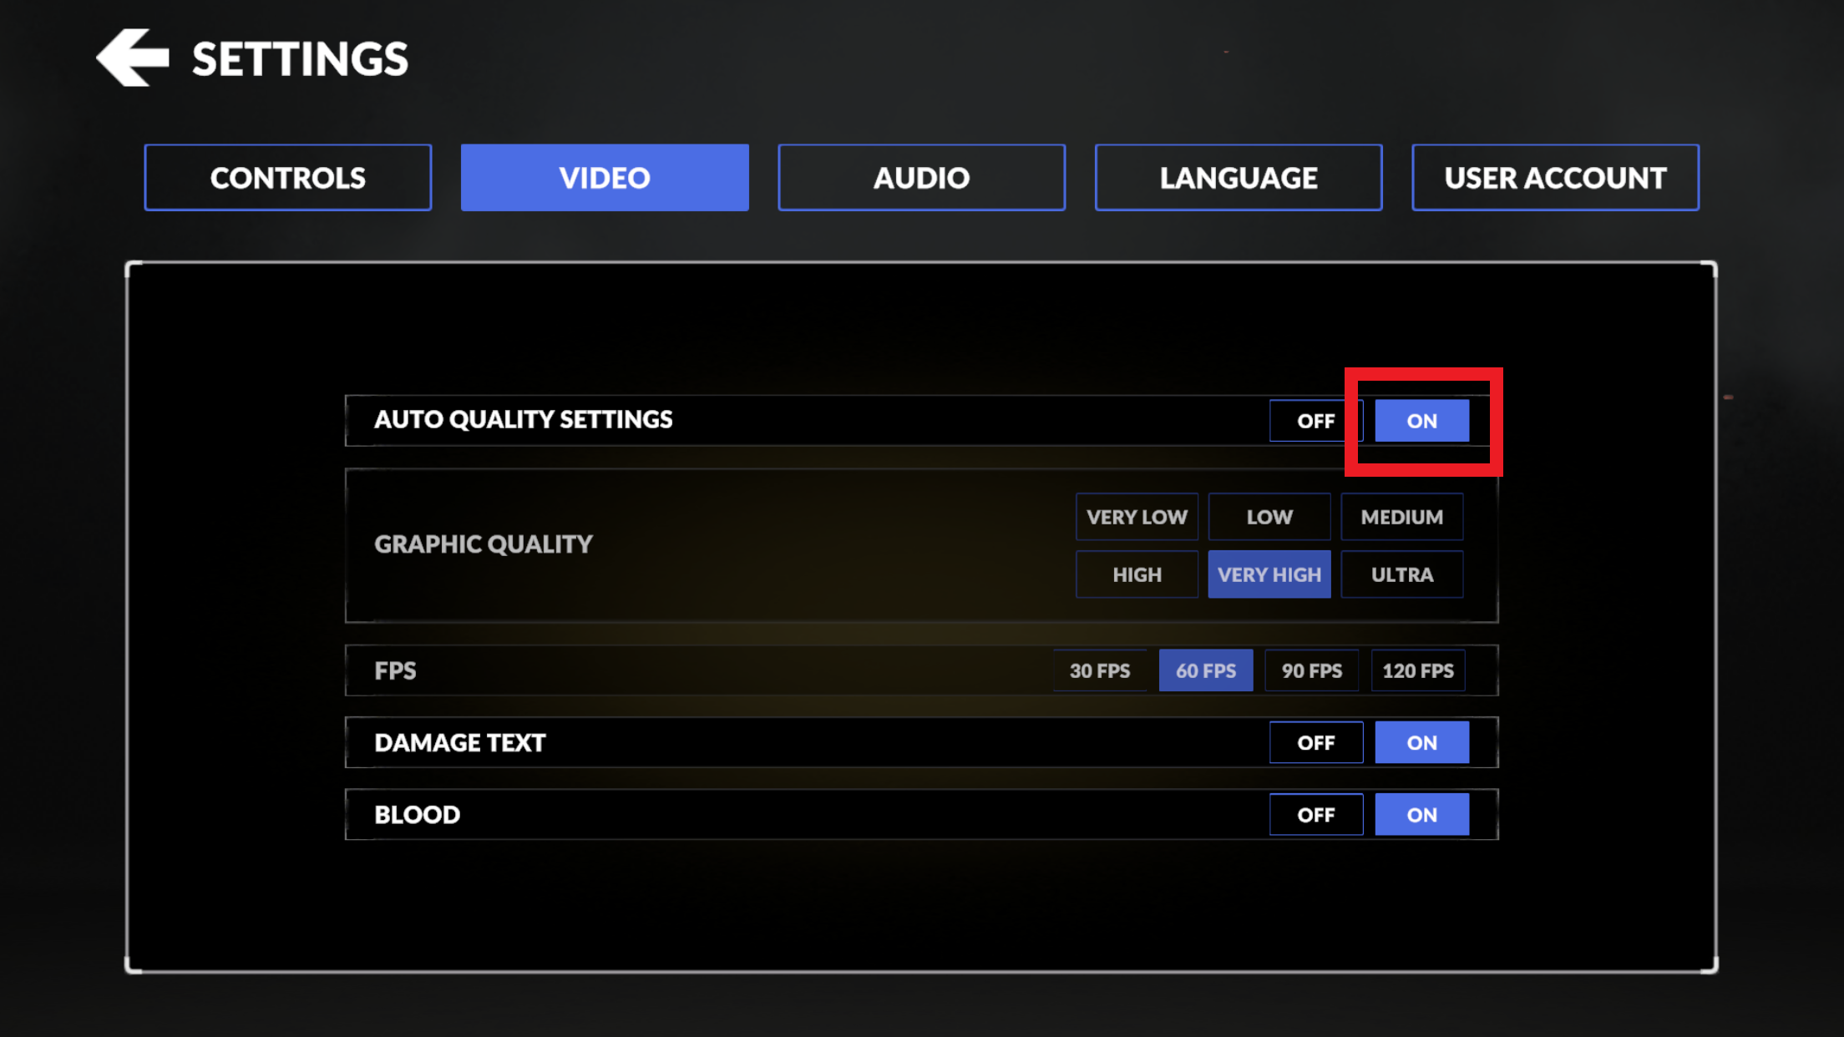Image resolution: width=1844 pixels, height=1037 pixels.
Task: Enable Damage Text with ON
Action: click(x=1421, y=742)
